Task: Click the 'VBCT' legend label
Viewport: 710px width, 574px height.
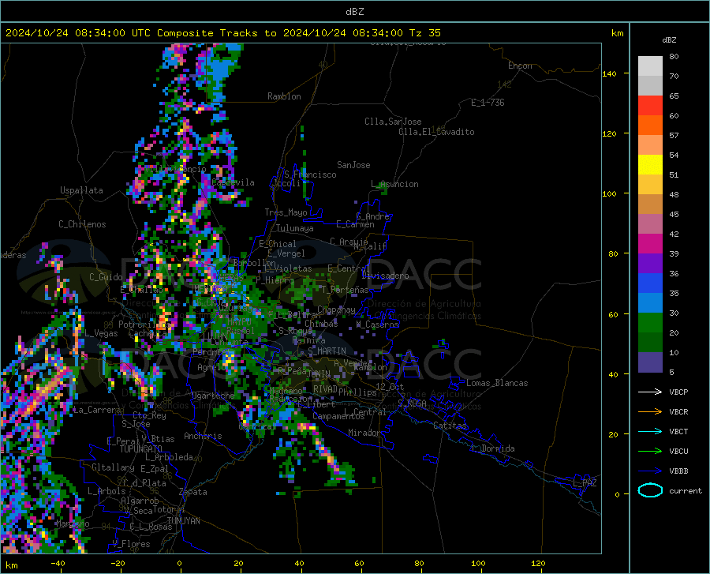Action: coord(678,432)
